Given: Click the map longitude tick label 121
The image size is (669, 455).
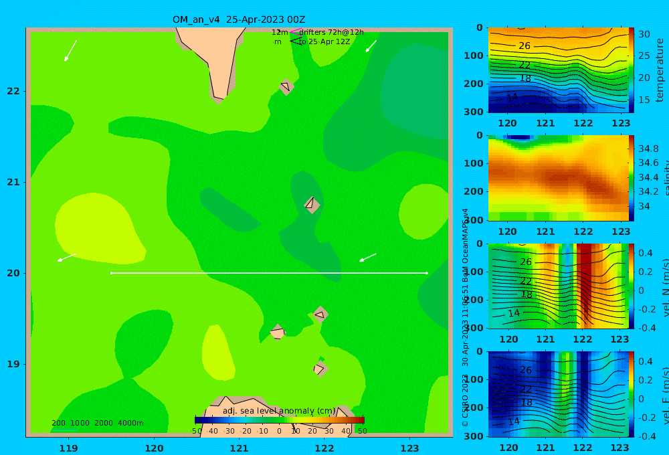Looking at the screenshot, I should (240, 448).
